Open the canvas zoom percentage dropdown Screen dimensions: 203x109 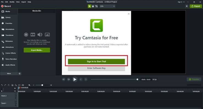107,6
